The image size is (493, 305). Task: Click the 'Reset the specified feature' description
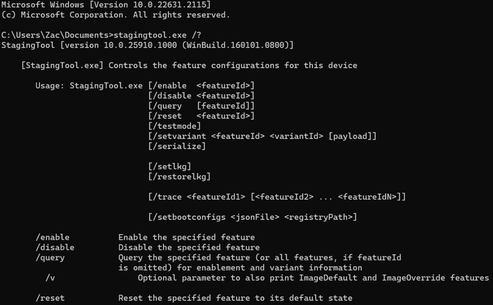[235, 298]
